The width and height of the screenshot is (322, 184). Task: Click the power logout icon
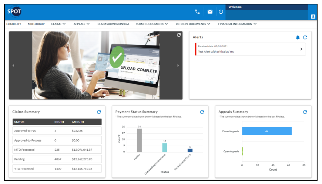point(221,12)
